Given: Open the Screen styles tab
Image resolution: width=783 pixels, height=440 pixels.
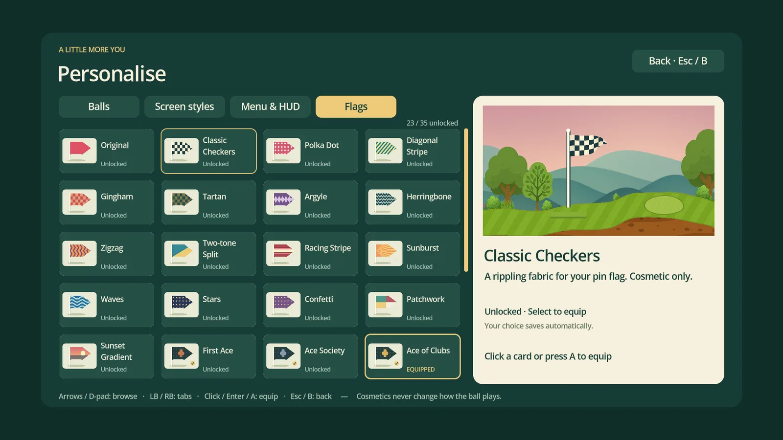Looking at the screenshot, I should tap(184, 107).
